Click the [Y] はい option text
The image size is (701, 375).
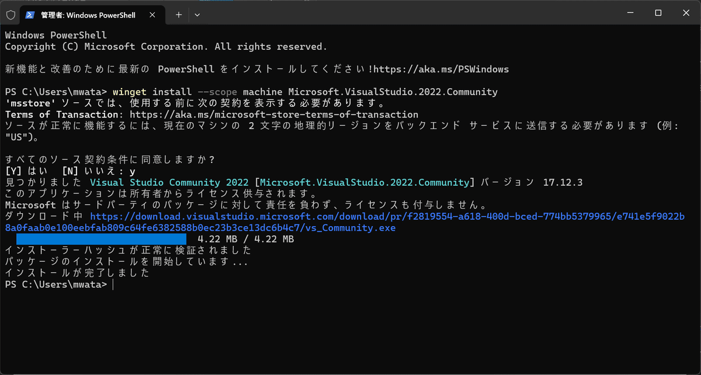tap(27, 171)
